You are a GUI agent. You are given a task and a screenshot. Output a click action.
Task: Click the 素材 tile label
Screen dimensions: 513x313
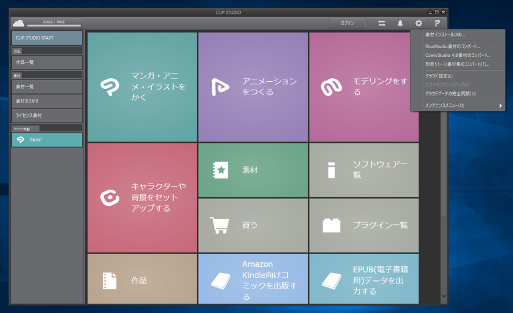click(x=250, y=170)
